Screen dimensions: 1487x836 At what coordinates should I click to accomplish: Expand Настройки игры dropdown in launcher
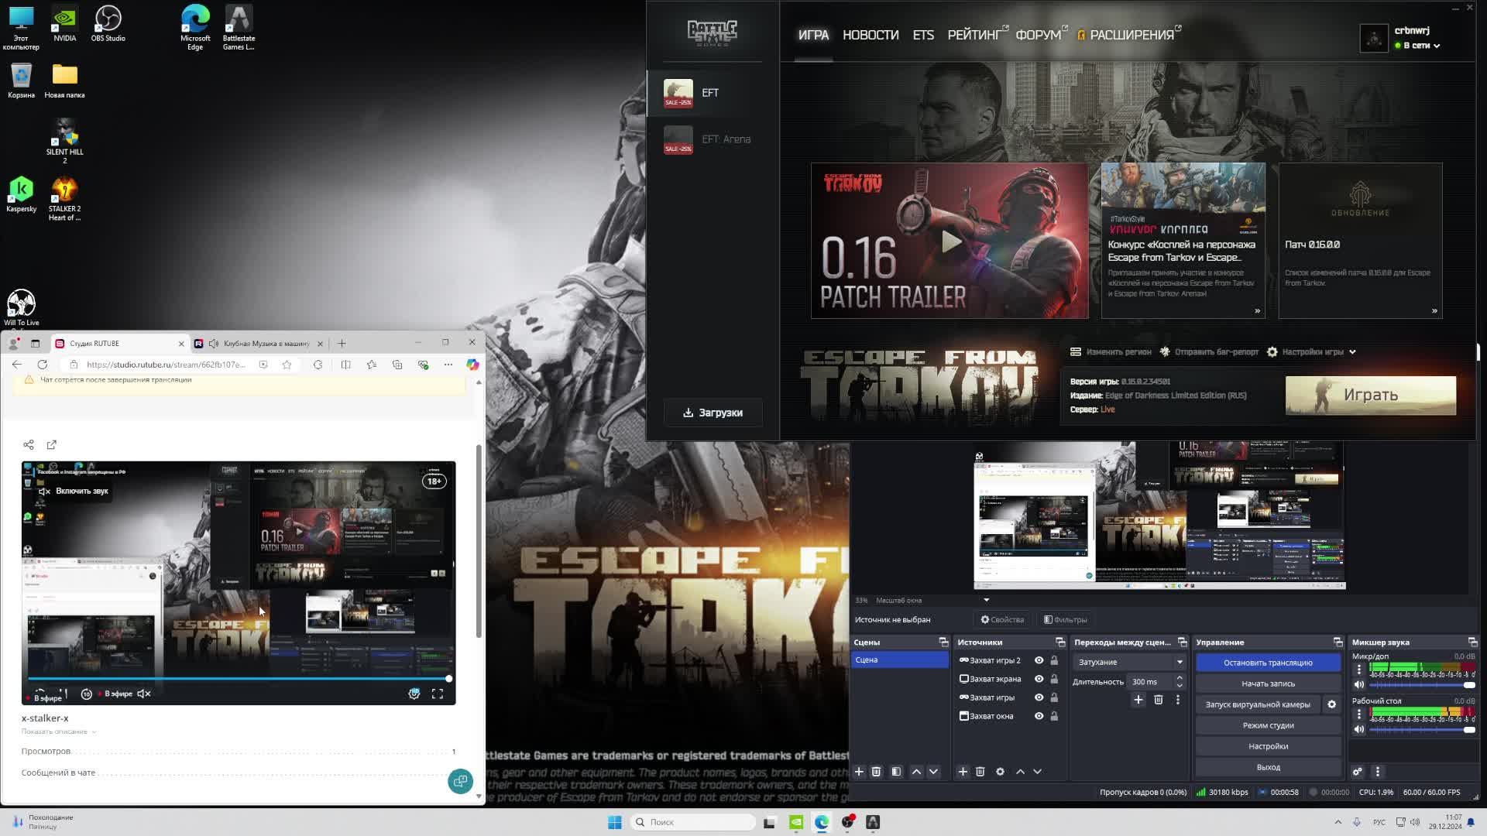tap(1313, 351)
